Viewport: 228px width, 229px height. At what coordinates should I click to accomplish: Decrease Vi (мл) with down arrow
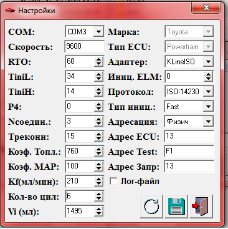click(98, 214)
